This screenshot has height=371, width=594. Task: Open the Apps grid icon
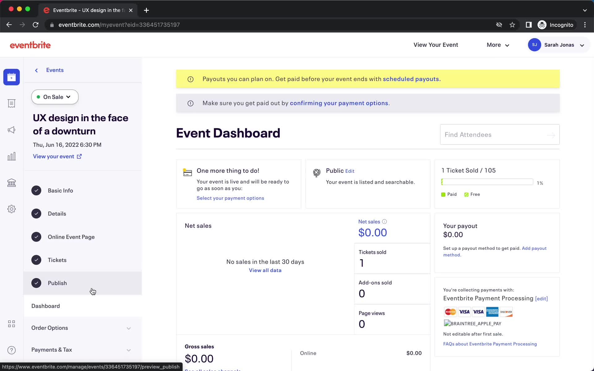(x=11, y=324)
